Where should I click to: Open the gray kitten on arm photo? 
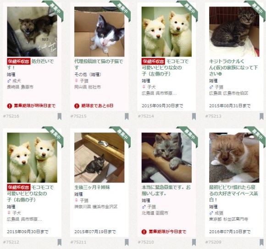coord(166,158)
